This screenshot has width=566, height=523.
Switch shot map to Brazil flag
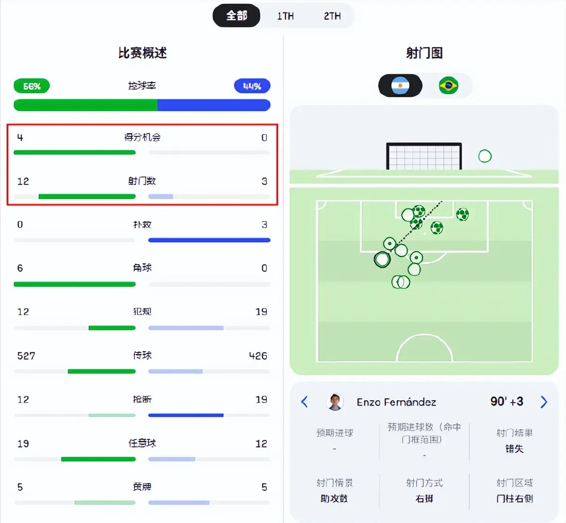pyautogui.click(x=448, y=86)
